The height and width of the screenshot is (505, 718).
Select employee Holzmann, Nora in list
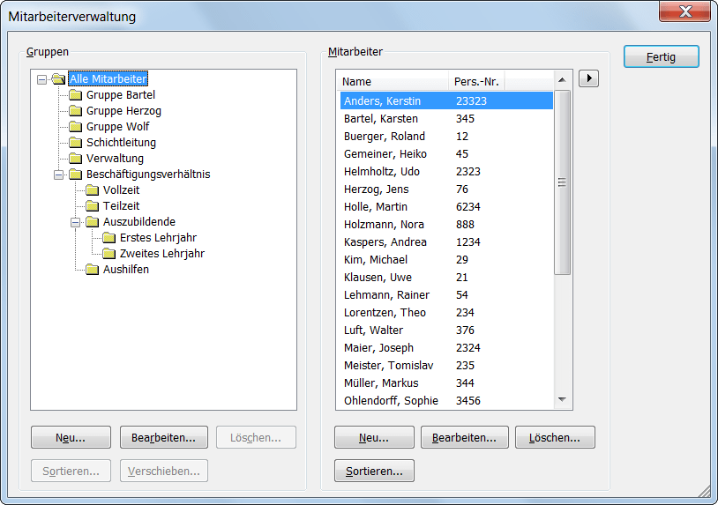click(x=384, y=225)
